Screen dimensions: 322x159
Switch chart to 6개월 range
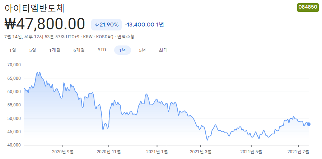(79, 50)
